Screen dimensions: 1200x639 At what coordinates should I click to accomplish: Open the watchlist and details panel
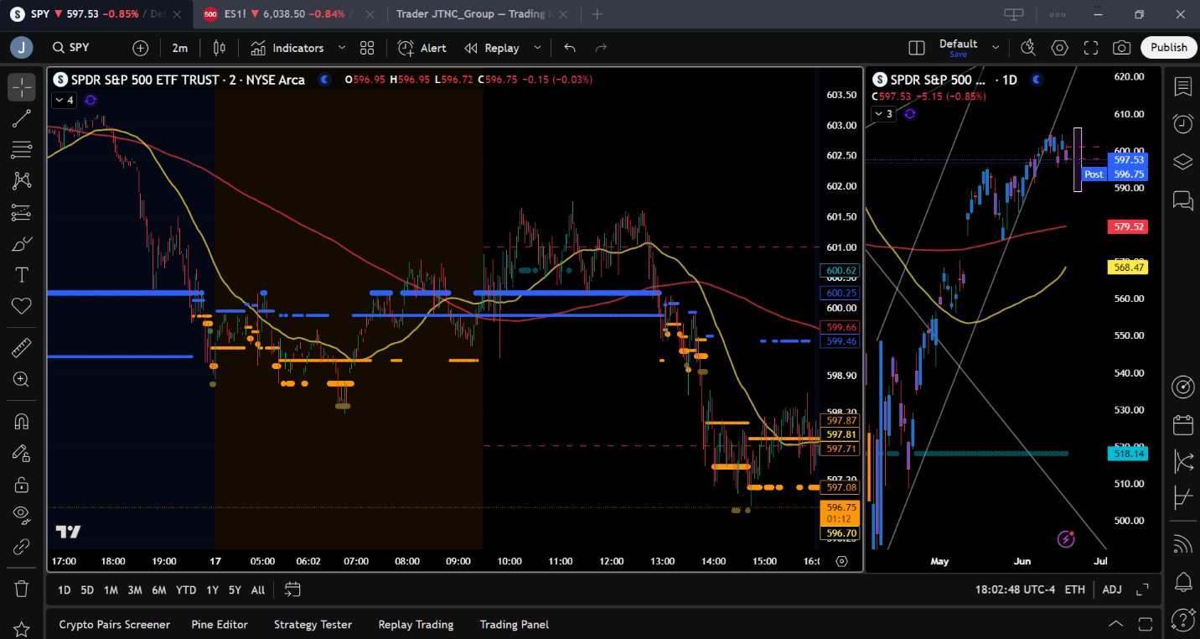[1183, 86]
